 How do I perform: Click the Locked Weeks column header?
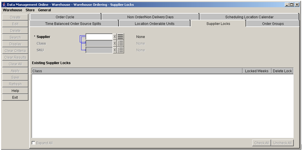coord(257,71)
